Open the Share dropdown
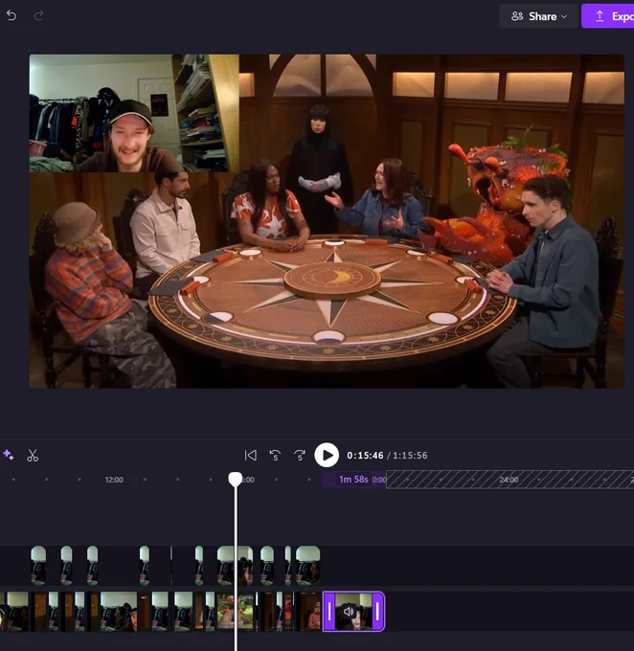The height and width of the screenshot is (651, 634). pos(538,16)
